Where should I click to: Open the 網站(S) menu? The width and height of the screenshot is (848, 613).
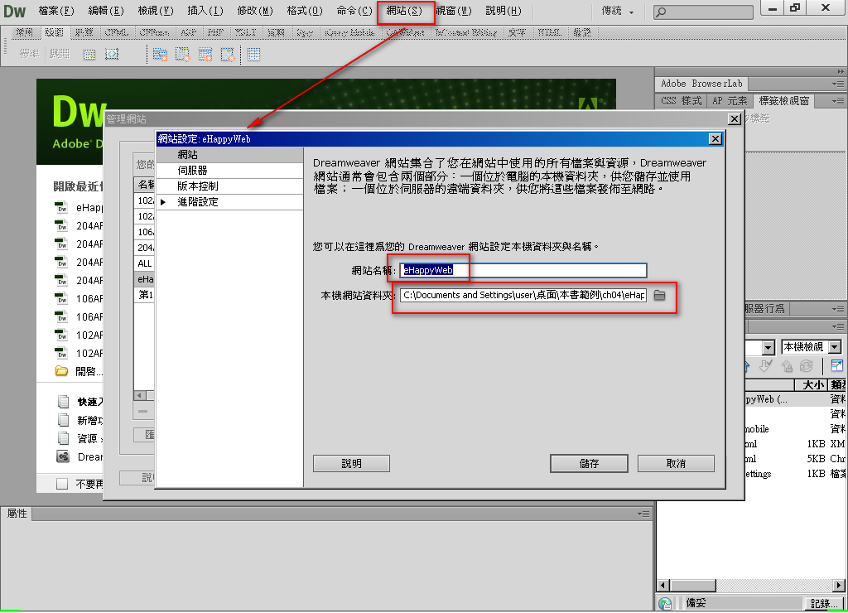tap(404, 11)
